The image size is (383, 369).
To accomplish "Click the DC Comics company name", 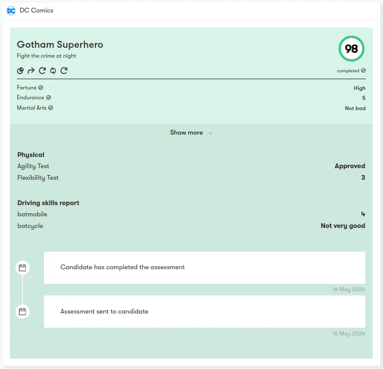I will pyautogui.click(x=36, y=10).
